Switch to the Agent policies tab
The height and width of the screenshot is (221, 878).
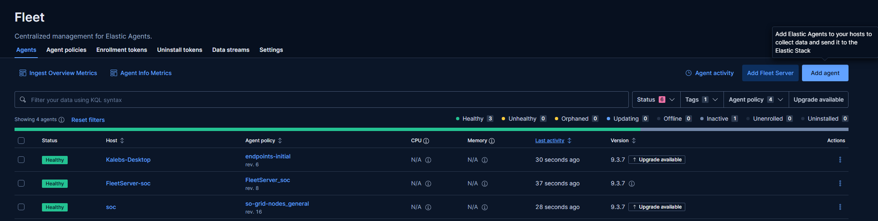click(x=66, y=50)
